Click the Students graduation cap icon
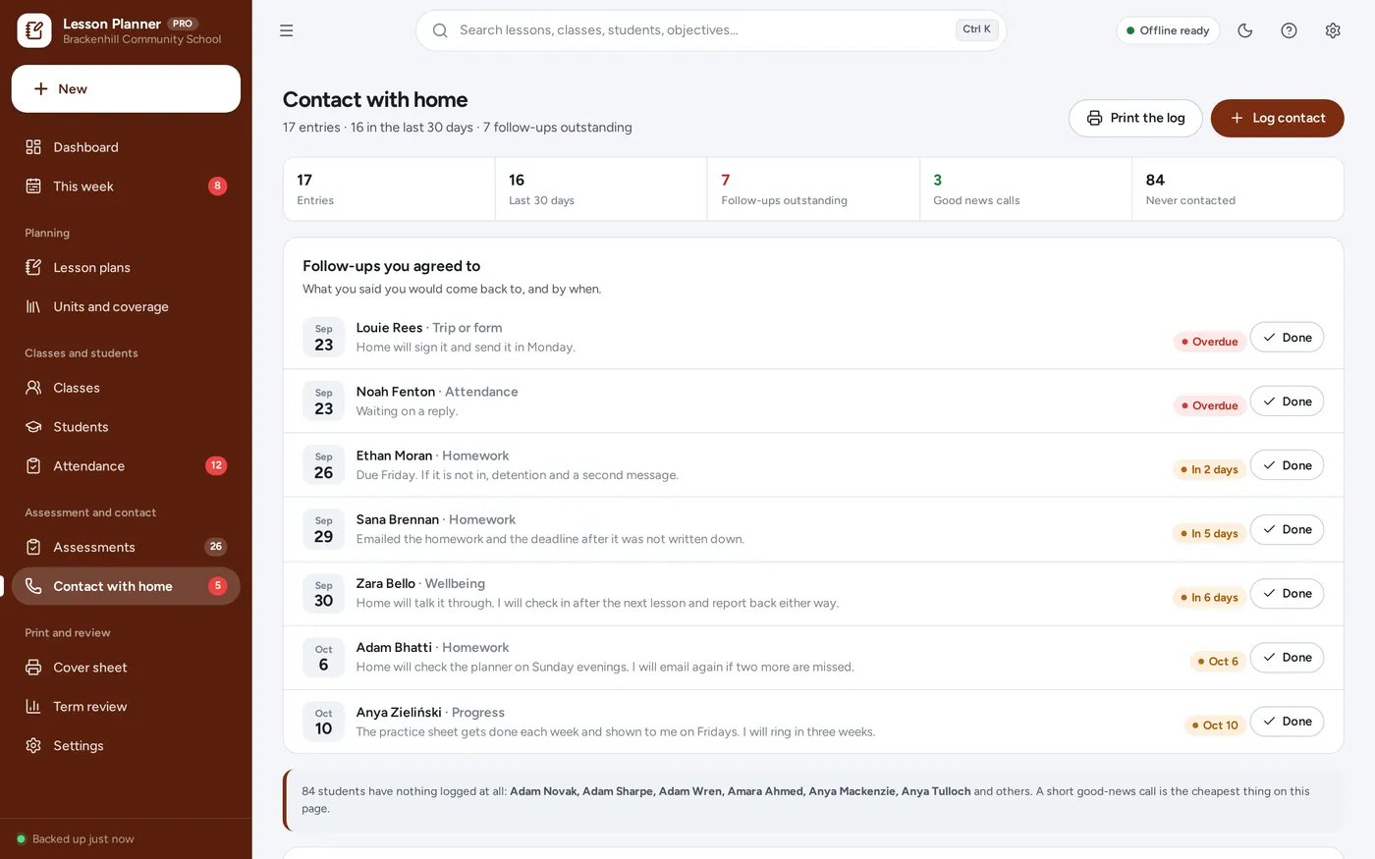 (33, 427)
